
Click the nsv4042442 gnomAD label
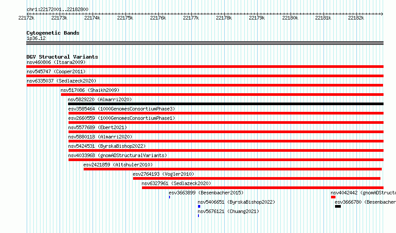tap(363, 193)
